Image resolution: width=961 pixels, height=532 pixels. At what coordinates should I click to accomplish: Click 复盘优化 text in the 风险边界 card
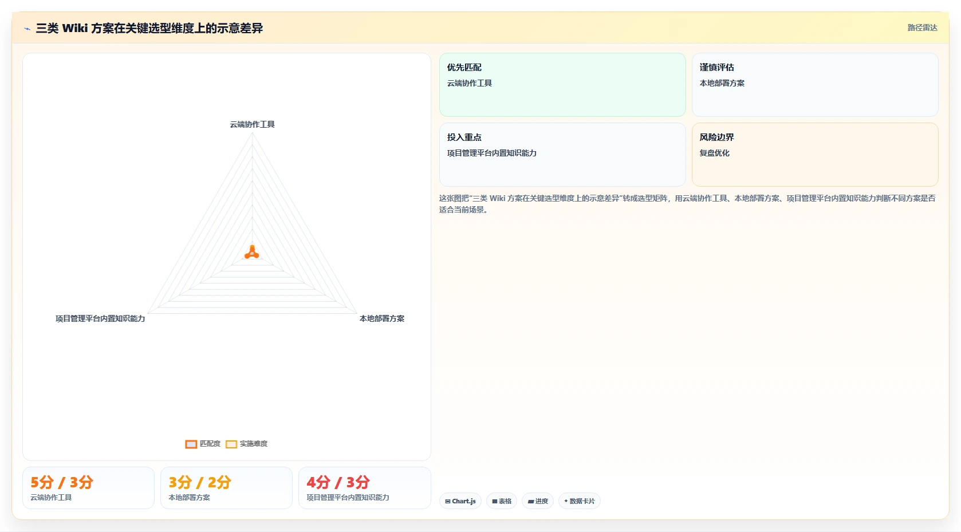714,153
